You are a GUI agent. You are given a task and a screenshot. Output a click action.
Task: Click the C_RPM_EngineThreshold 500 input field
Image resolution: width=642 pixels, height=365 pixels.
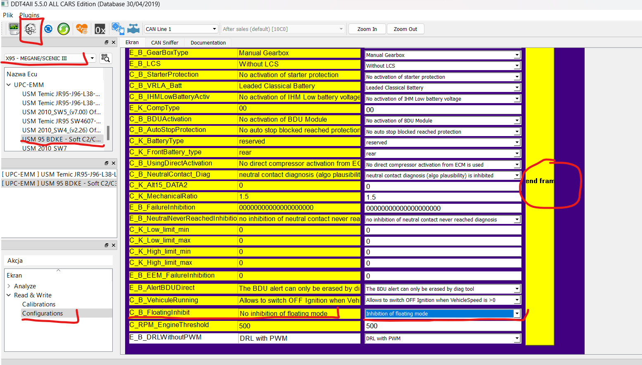[x=443, y=326]
